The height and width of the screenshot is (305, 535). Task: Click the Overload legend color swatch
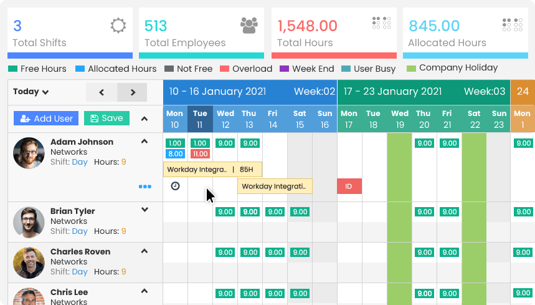pyautogui.click(x=225, y=69)
